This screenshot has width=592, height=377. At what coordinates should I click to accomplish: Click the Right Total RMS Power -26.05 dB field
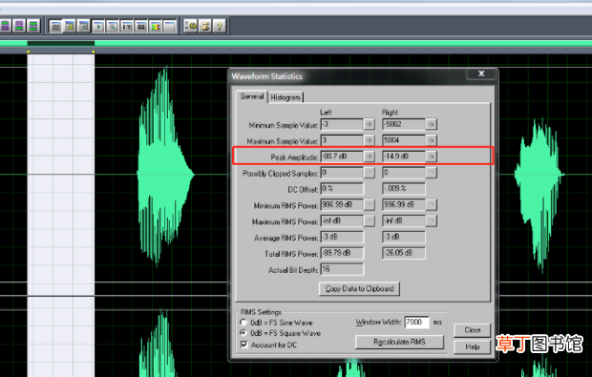click(404, 253)
